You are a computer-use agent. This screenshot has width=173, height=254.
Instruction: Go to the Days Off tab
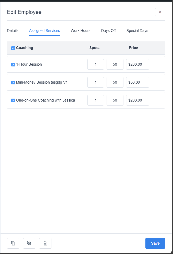coord(108,31)
